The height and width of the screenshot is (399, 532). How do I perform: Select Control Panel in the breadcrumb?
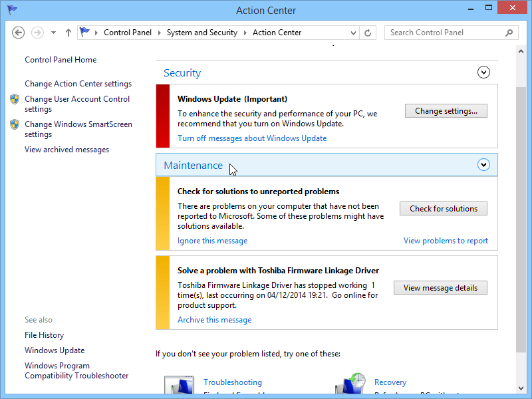point(128,33)
